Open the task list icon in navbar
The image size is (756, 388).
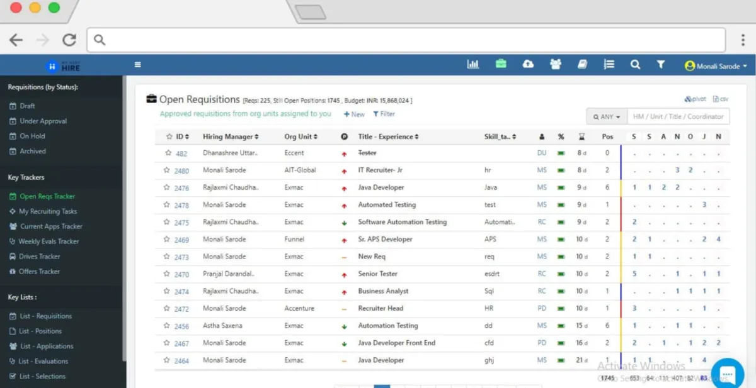(609, 64)
